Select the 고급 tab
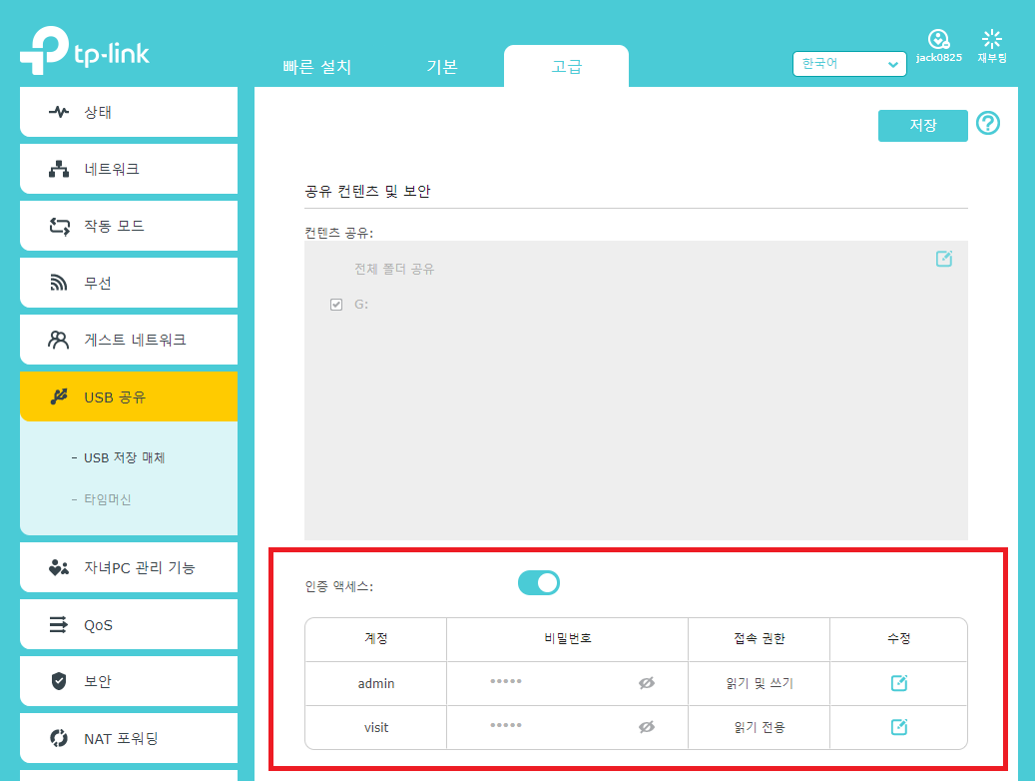This screenshot has width=1035, height=781. pos(566,66)
